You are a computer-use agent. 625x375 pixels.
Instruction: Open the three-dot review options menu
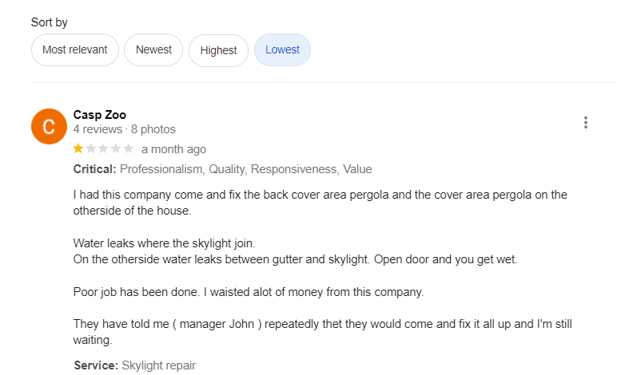586,123
